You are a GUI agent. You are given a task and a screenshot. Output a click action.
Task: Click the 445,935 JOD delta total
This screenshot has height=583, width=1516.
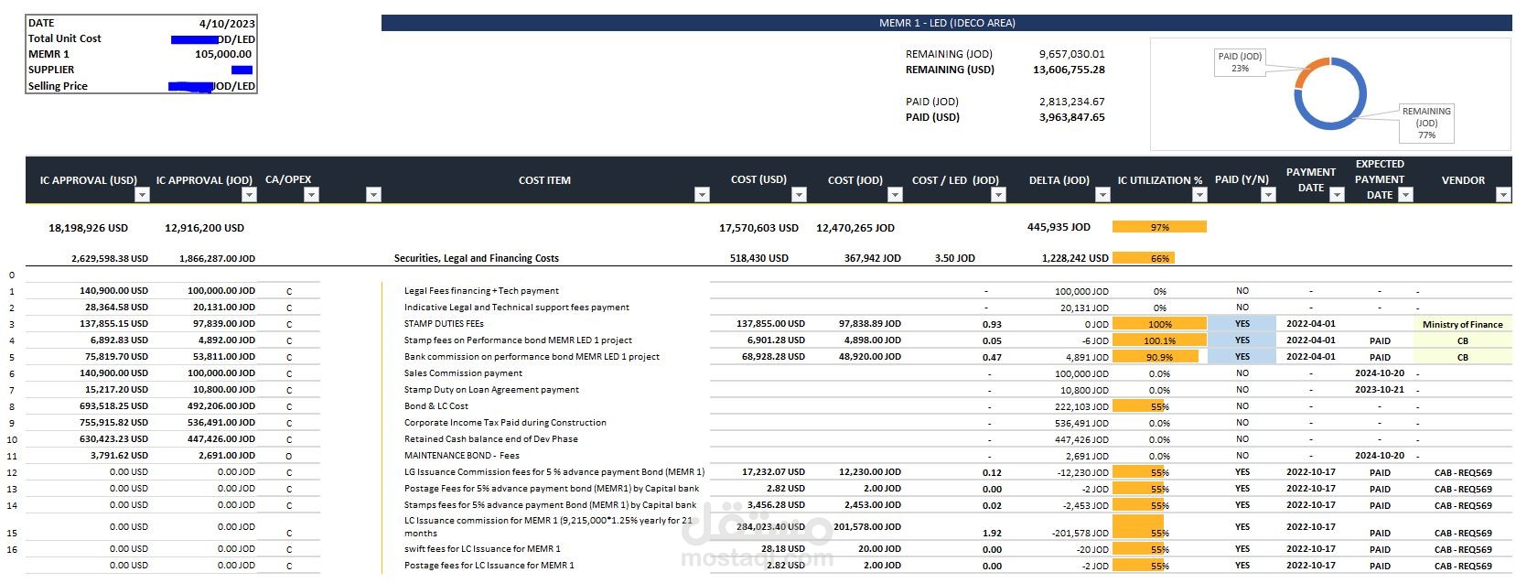point(1059,227)
